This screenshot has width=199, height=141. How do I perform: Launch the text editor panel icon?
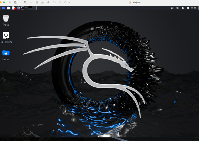coord(14,8)
